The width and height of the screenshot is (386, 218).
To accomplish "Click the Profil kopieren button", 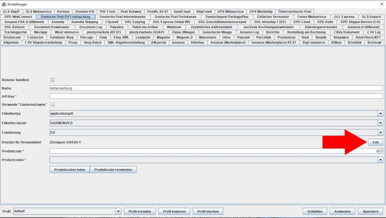I will click(174, 211).
